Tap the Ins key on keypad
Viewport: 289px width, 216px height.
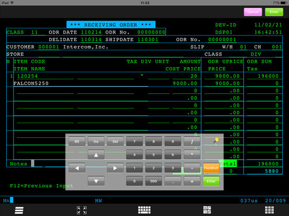click(x=96, y=141)
